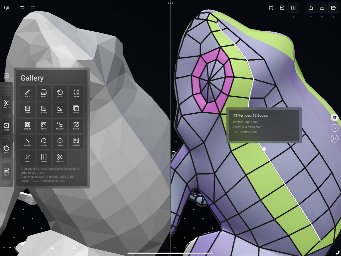Select the Erase slot in the left toolbar
The image size is (341, 256).
6,127
